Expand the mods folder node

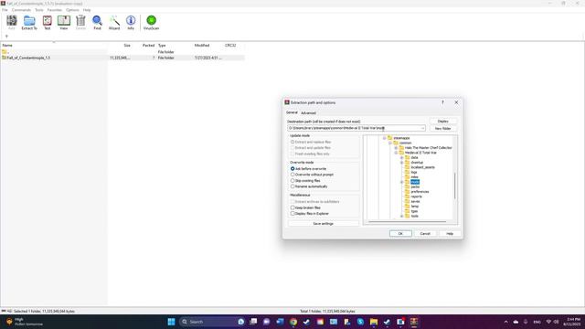402,182
